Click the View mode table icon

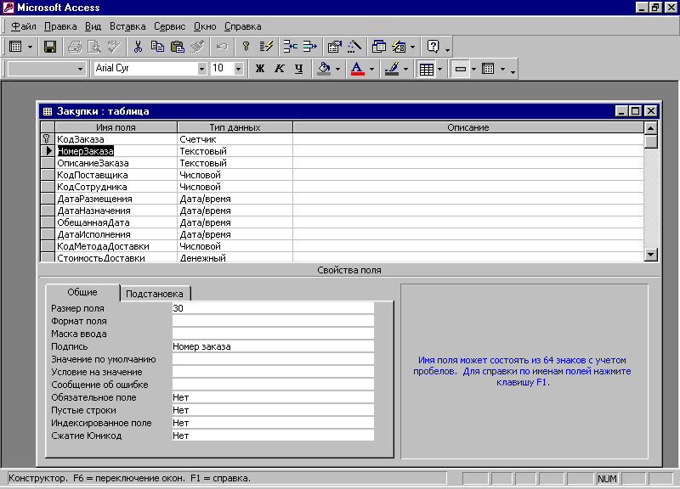(15, 47)
